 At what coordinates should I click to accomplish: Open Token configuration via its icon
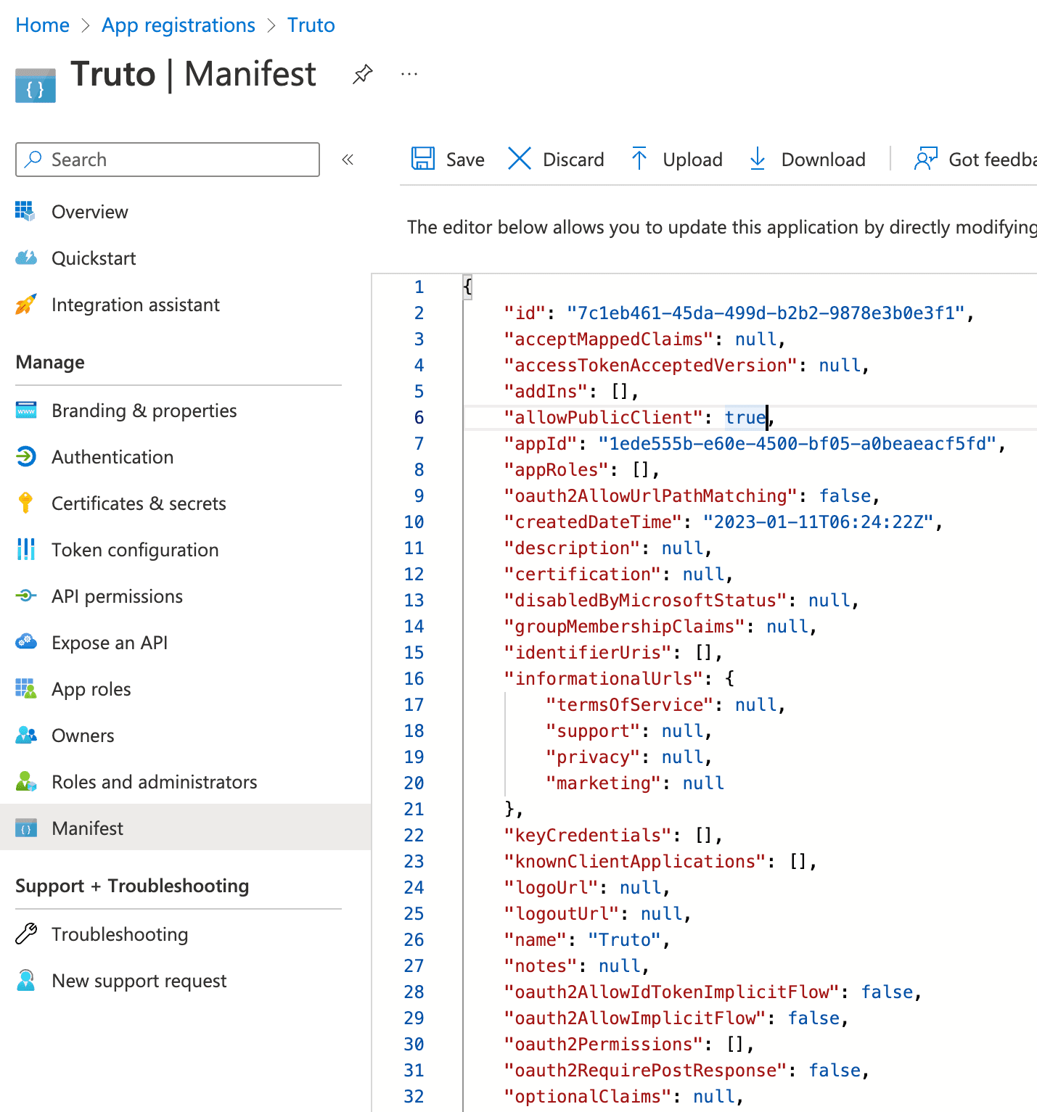26,549
